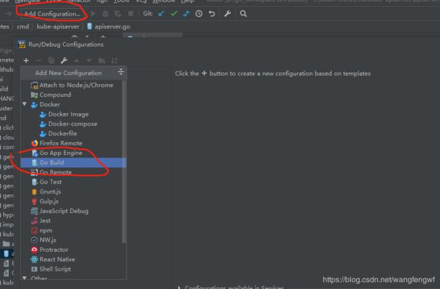The image size is (440, 289).
Task: Click the Create New Folder icon in dialog
Action: [x=102, y=61]
